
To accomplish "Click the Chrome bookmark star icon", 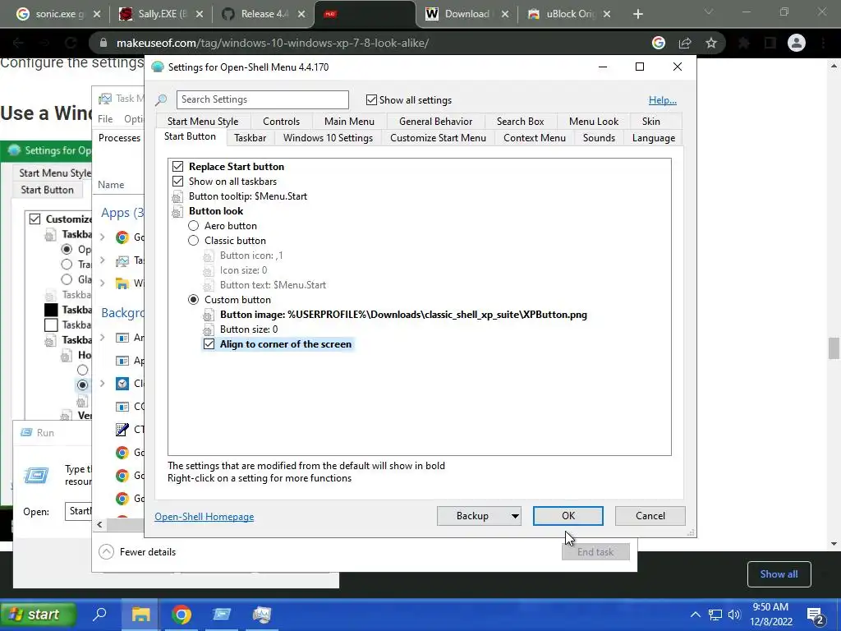I will (711, 43).
